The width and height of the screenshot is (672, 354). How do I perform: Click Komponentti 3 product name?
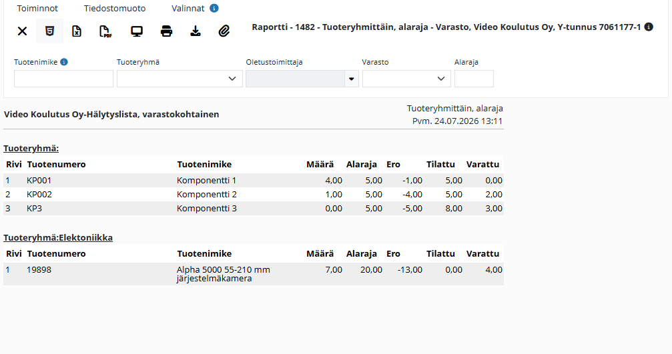[x=207, y=209]
